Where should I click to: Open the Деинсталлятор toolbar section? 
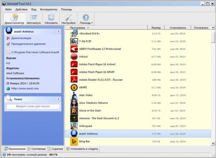click(x=14, y=19)
